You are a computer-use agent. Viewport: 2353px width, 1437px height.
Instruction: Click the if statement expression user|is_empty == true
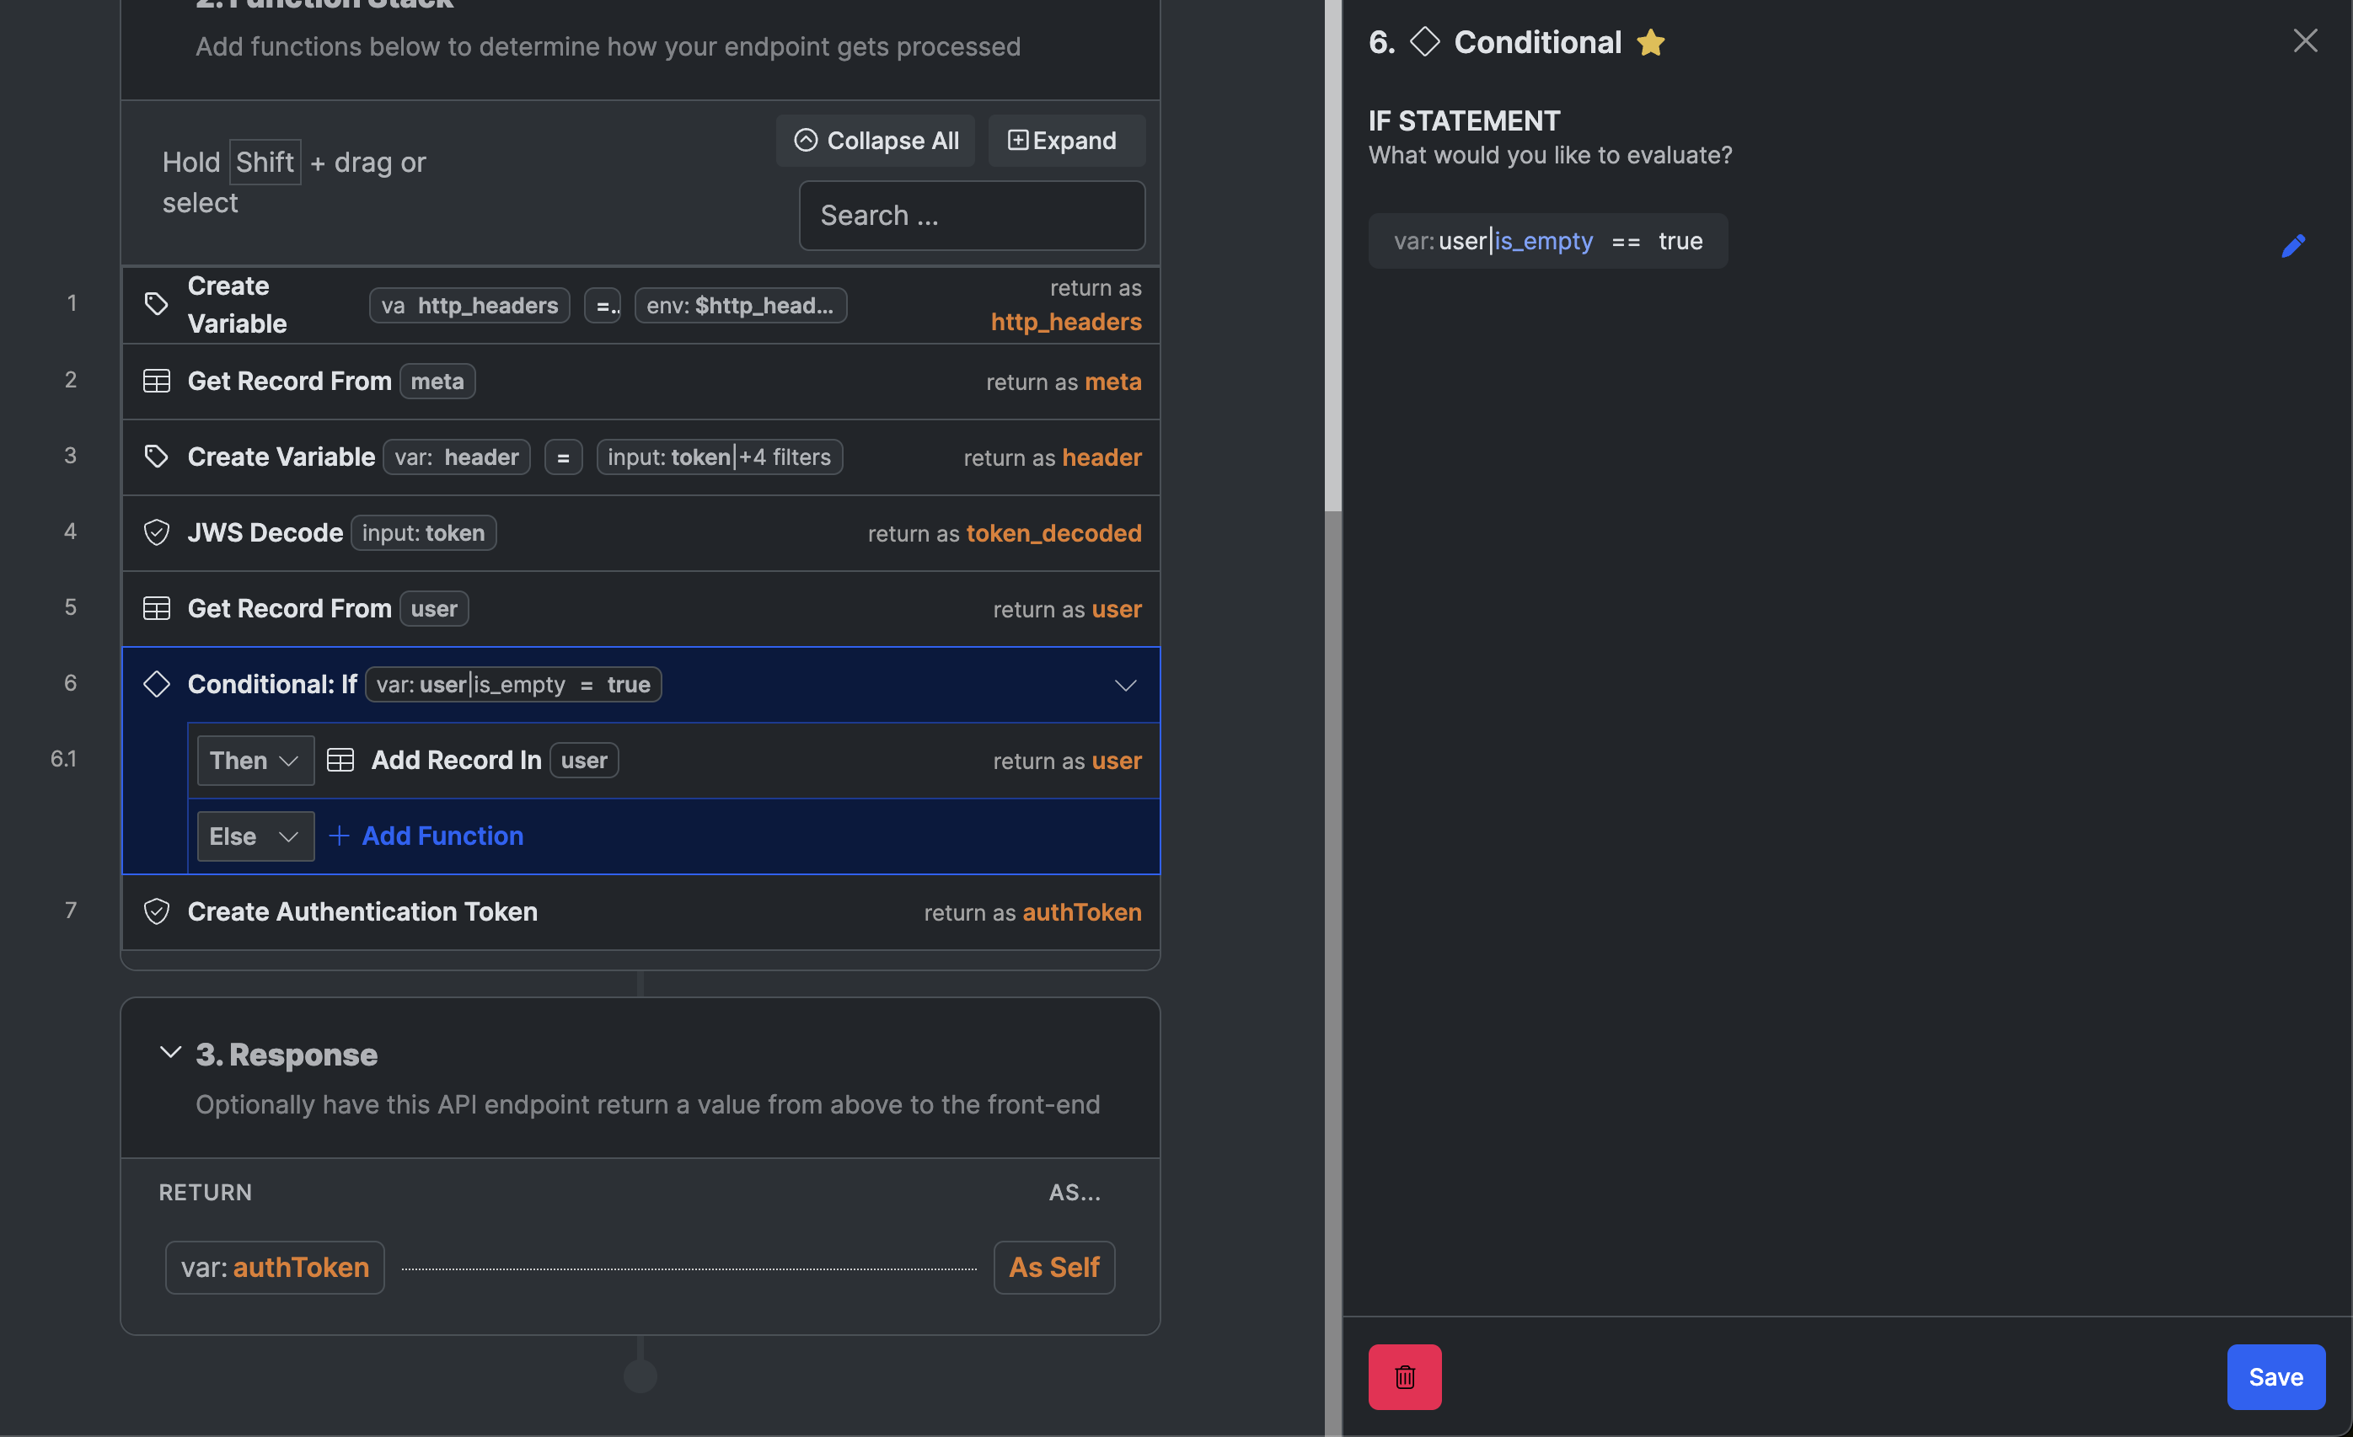[1547, 240]
